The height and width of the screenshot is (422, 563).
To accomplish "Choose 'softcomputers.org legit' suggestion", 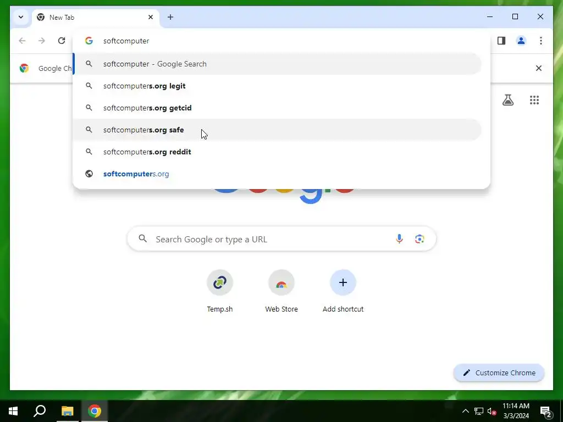I will [277, 86].
